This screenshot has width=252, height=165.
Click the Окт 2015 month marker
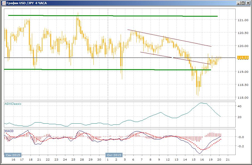pos(114,155)
